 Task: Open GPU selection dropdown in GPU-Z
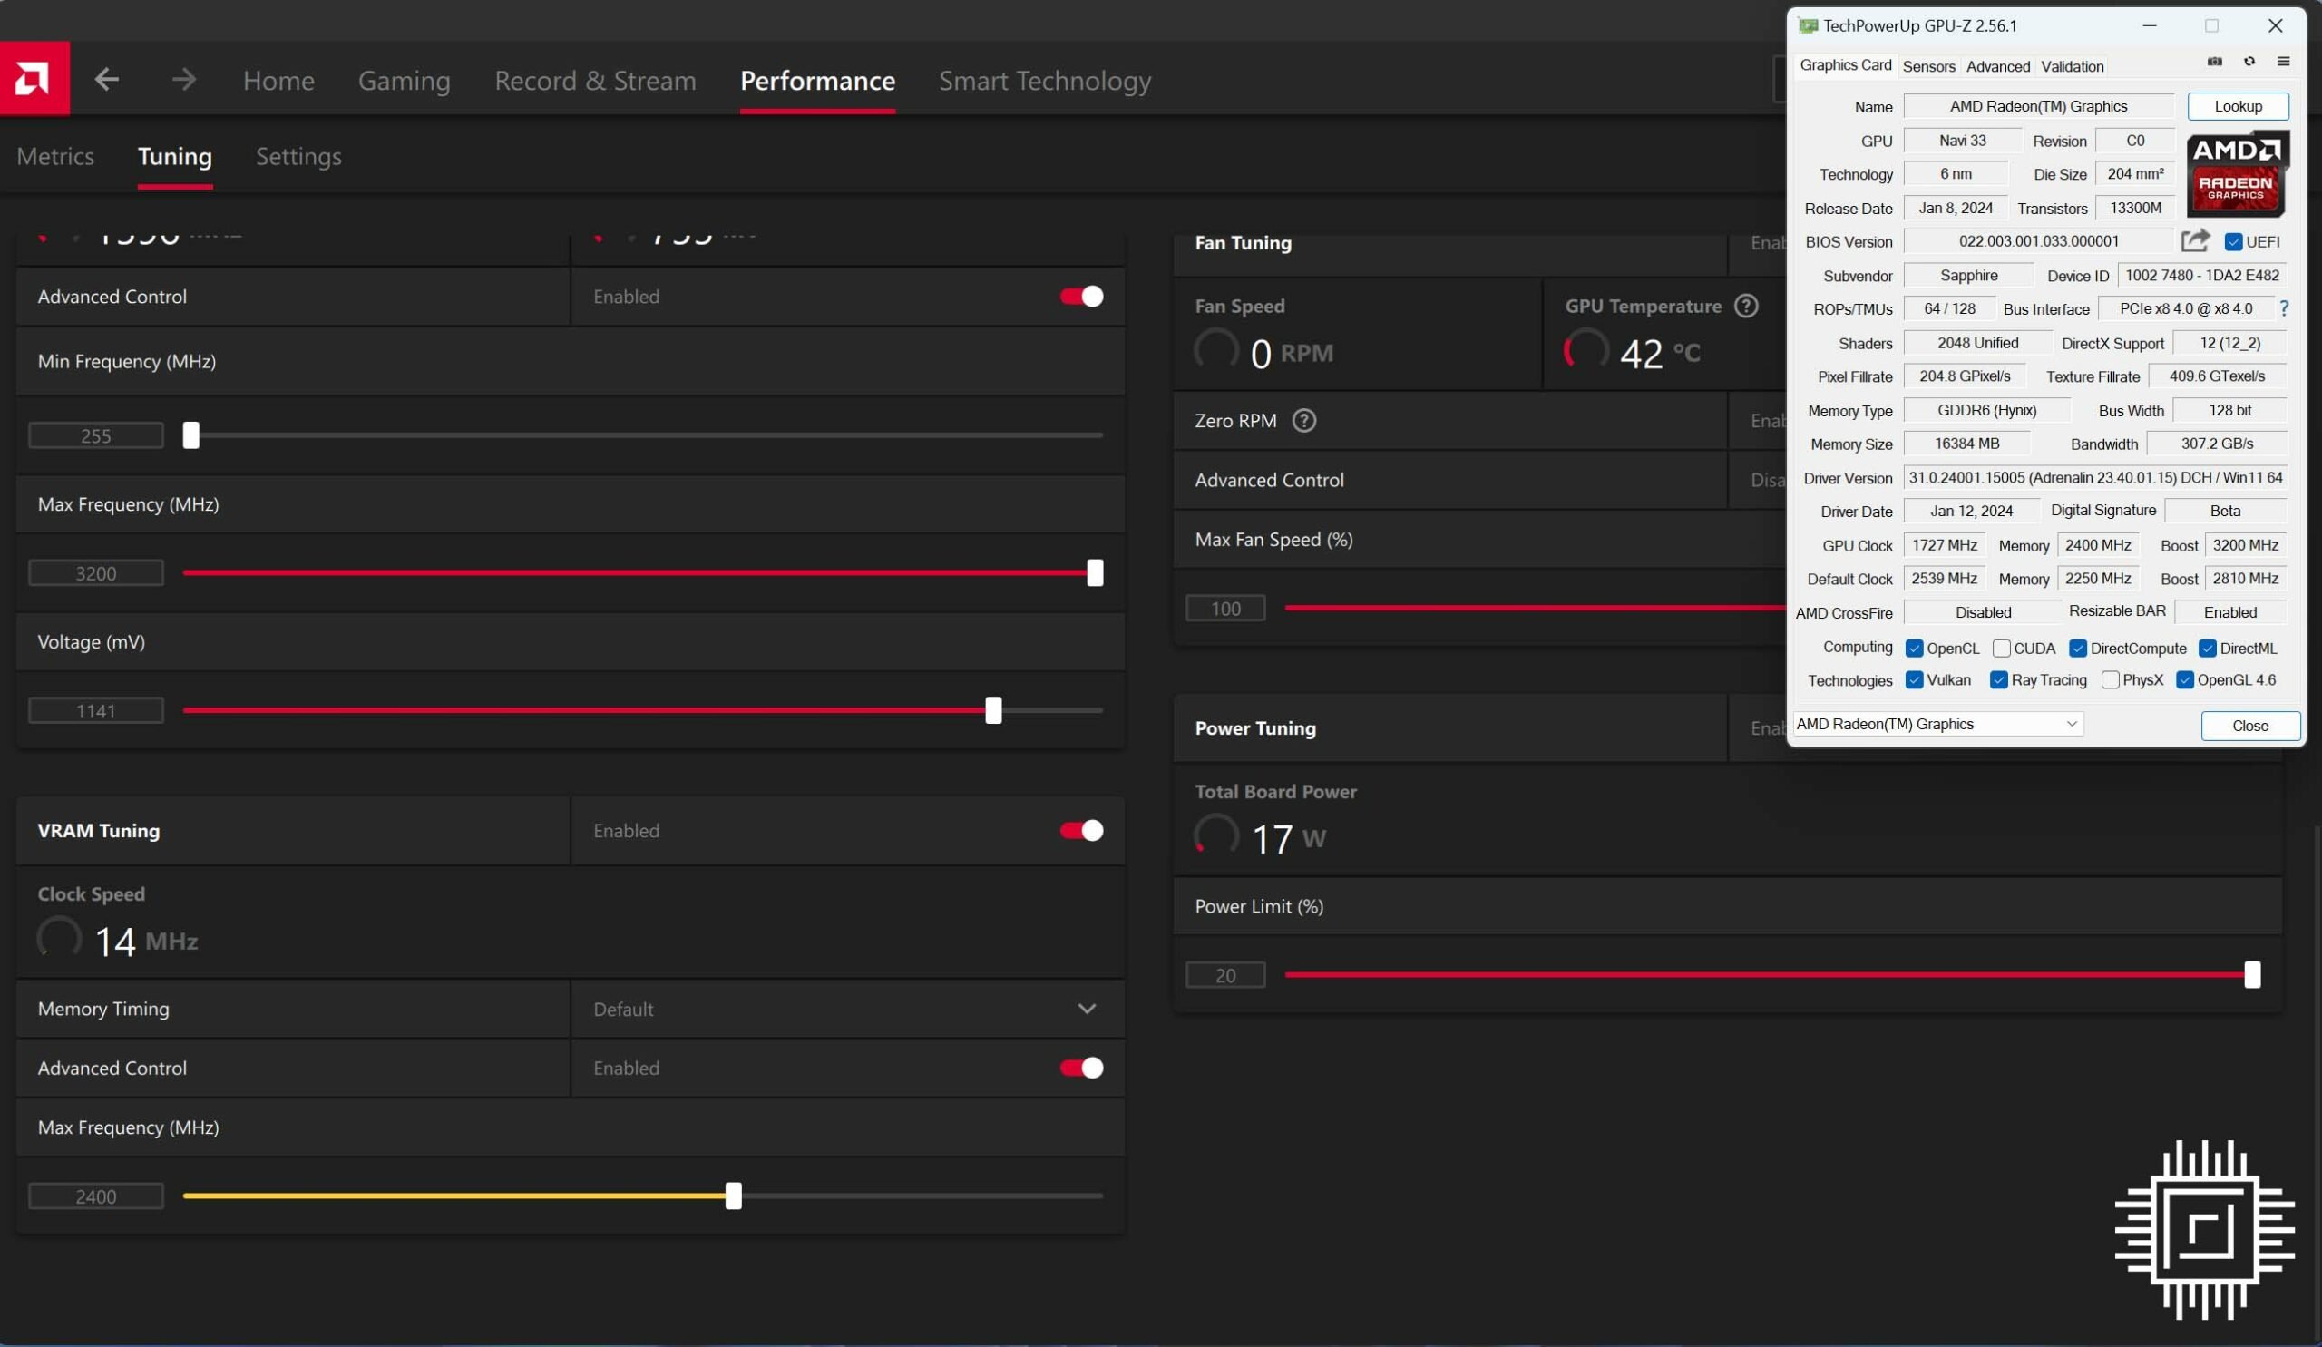1938,724
